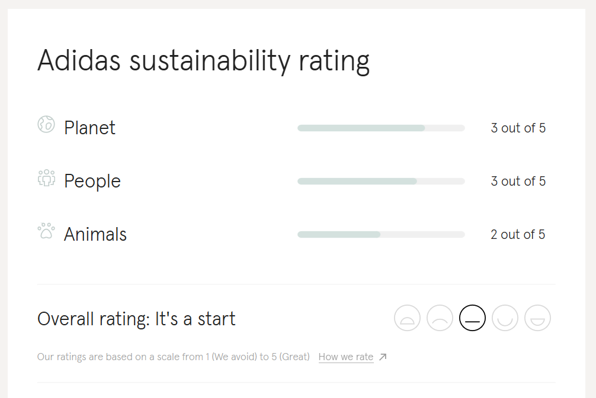Click the Planet rating progress bar

pyautogui.click(x=381, y=128)
